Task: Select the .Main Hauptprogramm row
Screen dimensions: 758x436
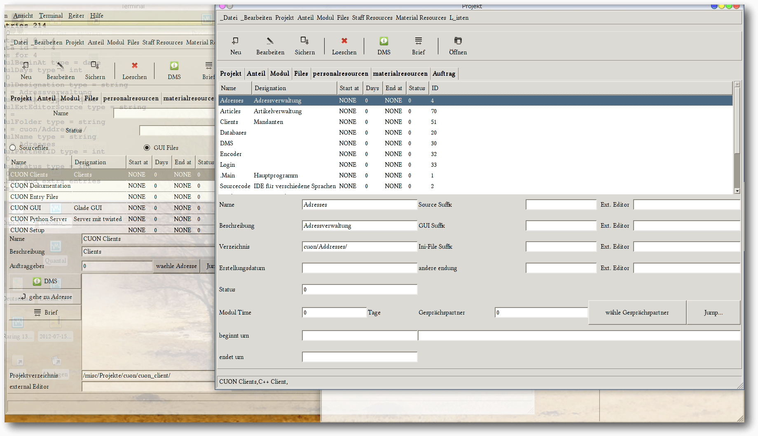Action: pos(475,175)
